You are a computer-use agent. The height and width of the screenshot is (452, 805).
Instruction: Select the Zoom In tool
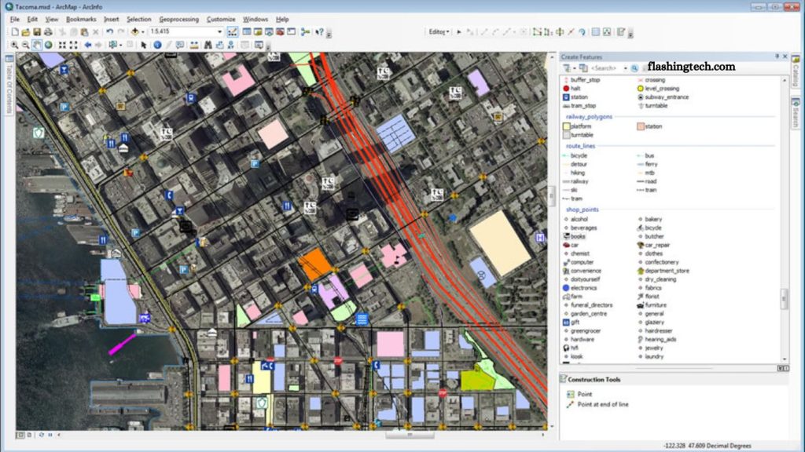coord(14,45)
